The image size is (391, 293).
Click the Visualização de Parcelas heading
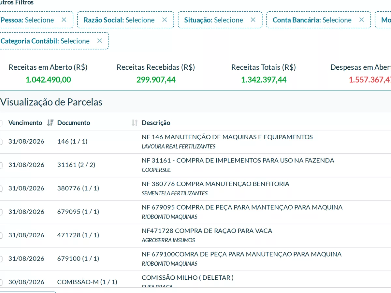pos(51,102)
